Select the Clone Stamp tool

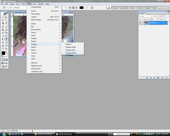pyautogui.click(x=3, y=29)
